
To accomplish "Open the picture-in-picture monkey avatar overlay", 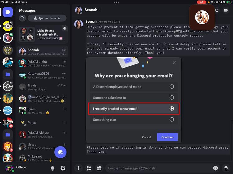I will click(202, 17).
